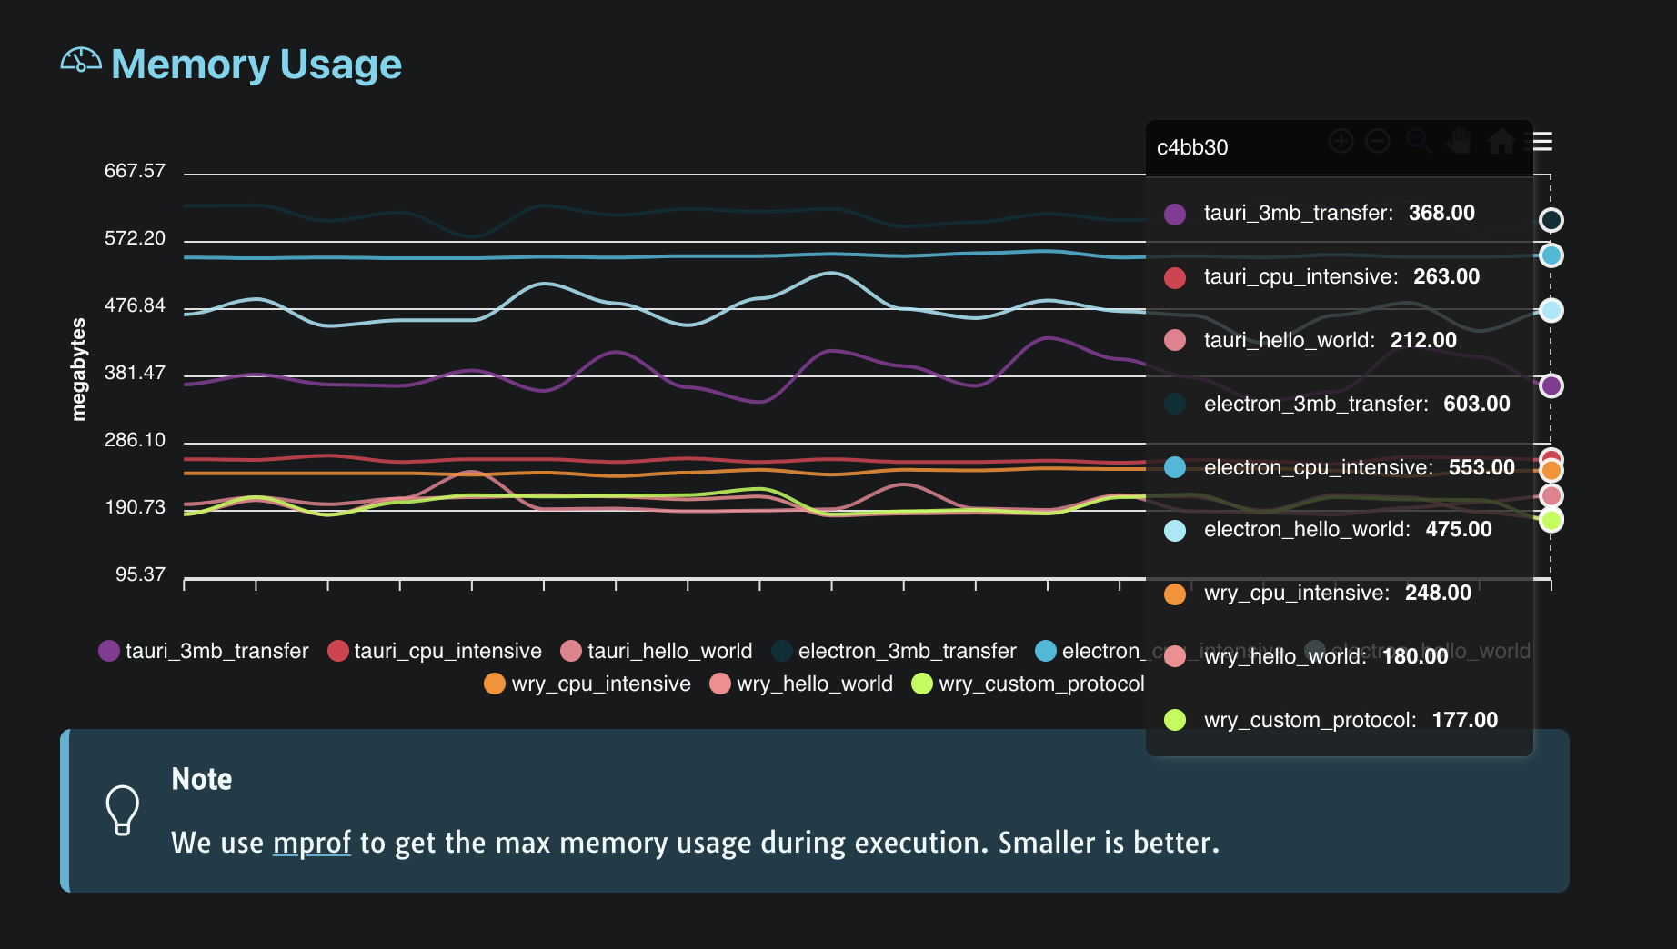Viewport: 1677px width, 949px height.
Task: Open the chart hamburger menu
Action: 1542,142
